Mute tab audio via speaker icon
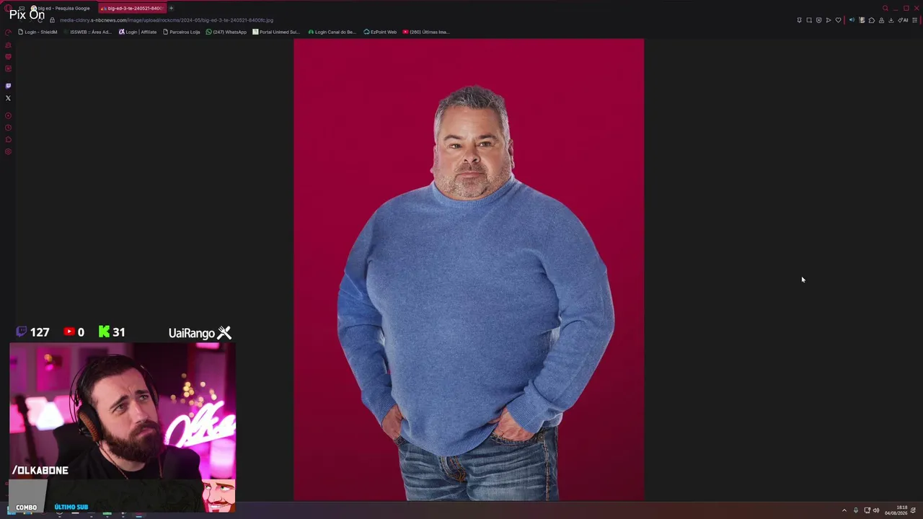Screen dimensions: 923x519 click(852, 20)
